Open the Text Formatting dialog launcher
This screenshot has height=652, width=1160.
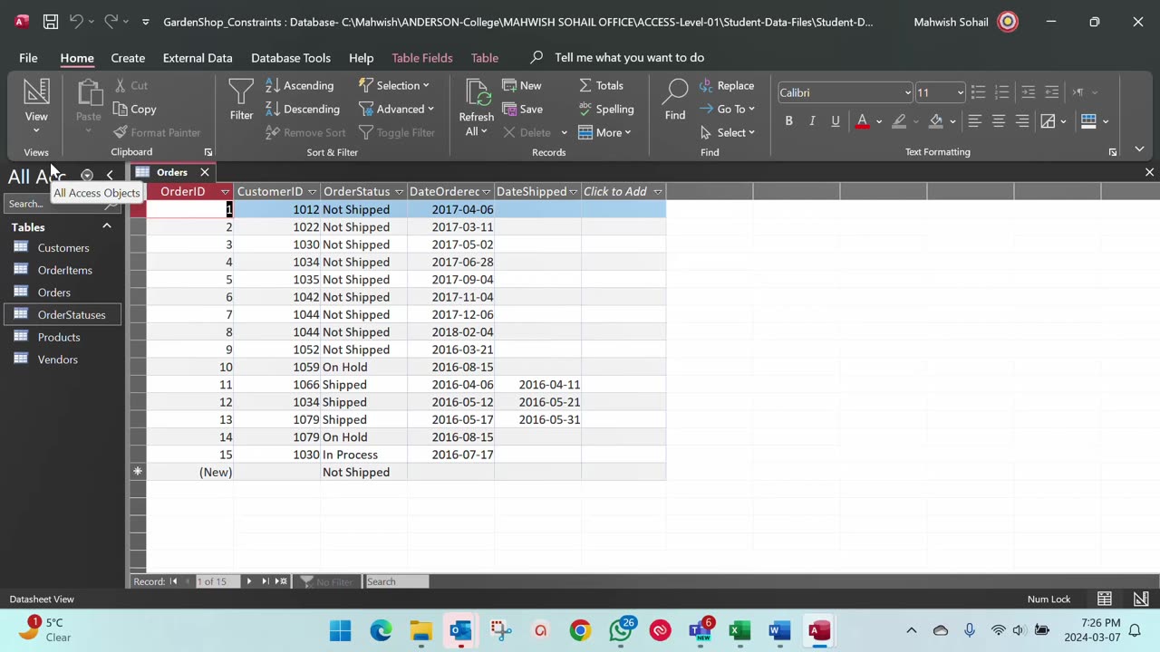1113,152
